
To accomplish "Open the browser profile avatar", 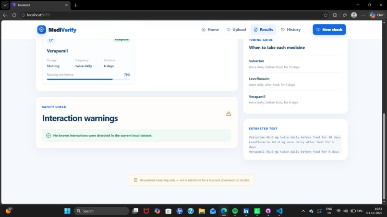I will click(354, 15).
